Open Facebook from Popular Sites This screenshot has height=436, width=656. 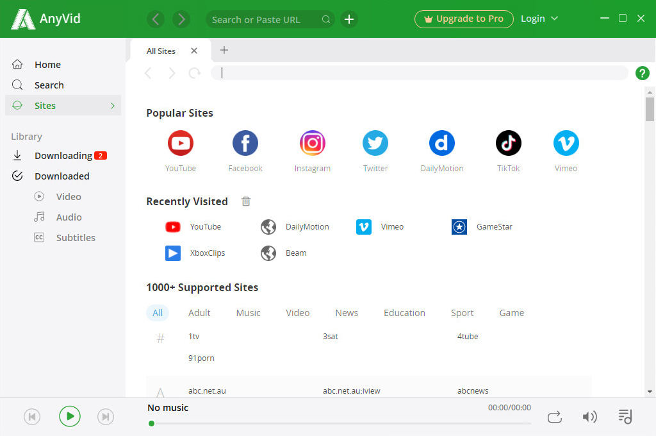[x=245, y=143]
